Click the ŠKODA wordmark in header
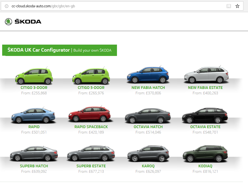This screenshot has height=183, width=248. 28,21
